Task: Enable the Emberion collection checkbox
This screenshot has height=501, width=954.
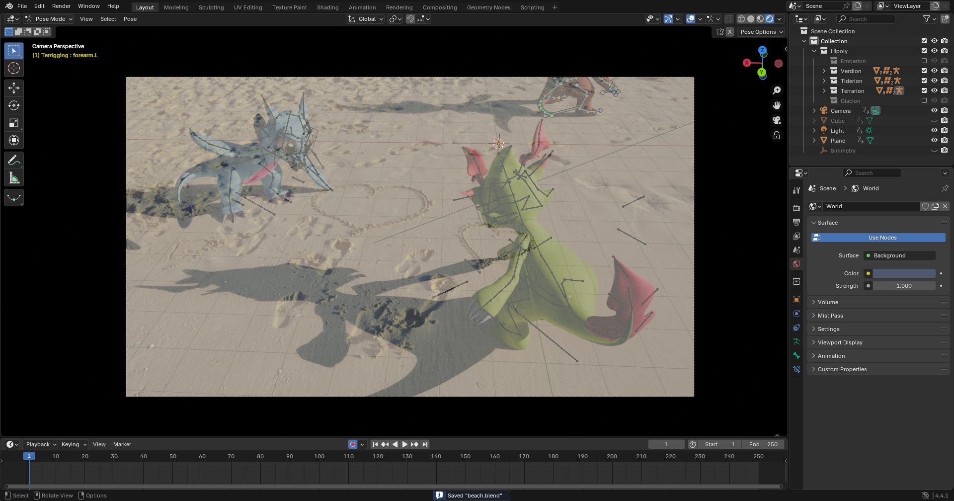Action: pos(924,61)
